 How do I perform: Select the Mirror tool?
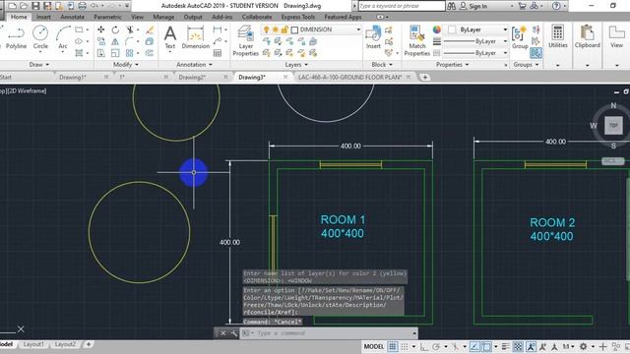point(115,41)
